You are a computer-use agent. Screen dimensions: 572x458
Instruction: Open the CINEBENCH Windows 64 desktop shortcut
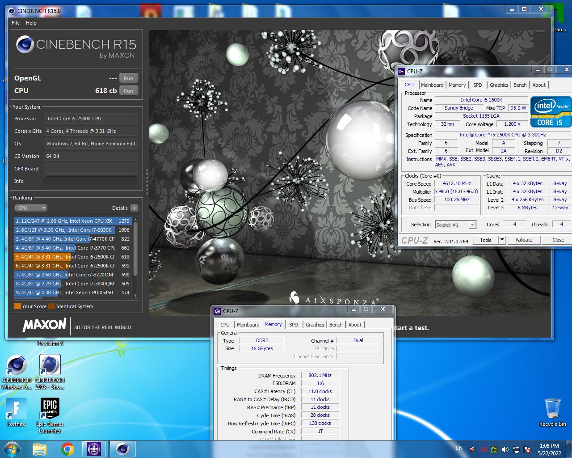click(17, 372)
